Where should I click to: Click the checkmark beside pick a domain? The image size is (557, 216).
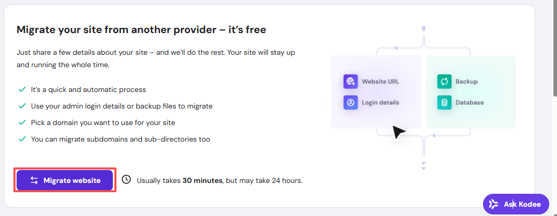pos(22,122)
